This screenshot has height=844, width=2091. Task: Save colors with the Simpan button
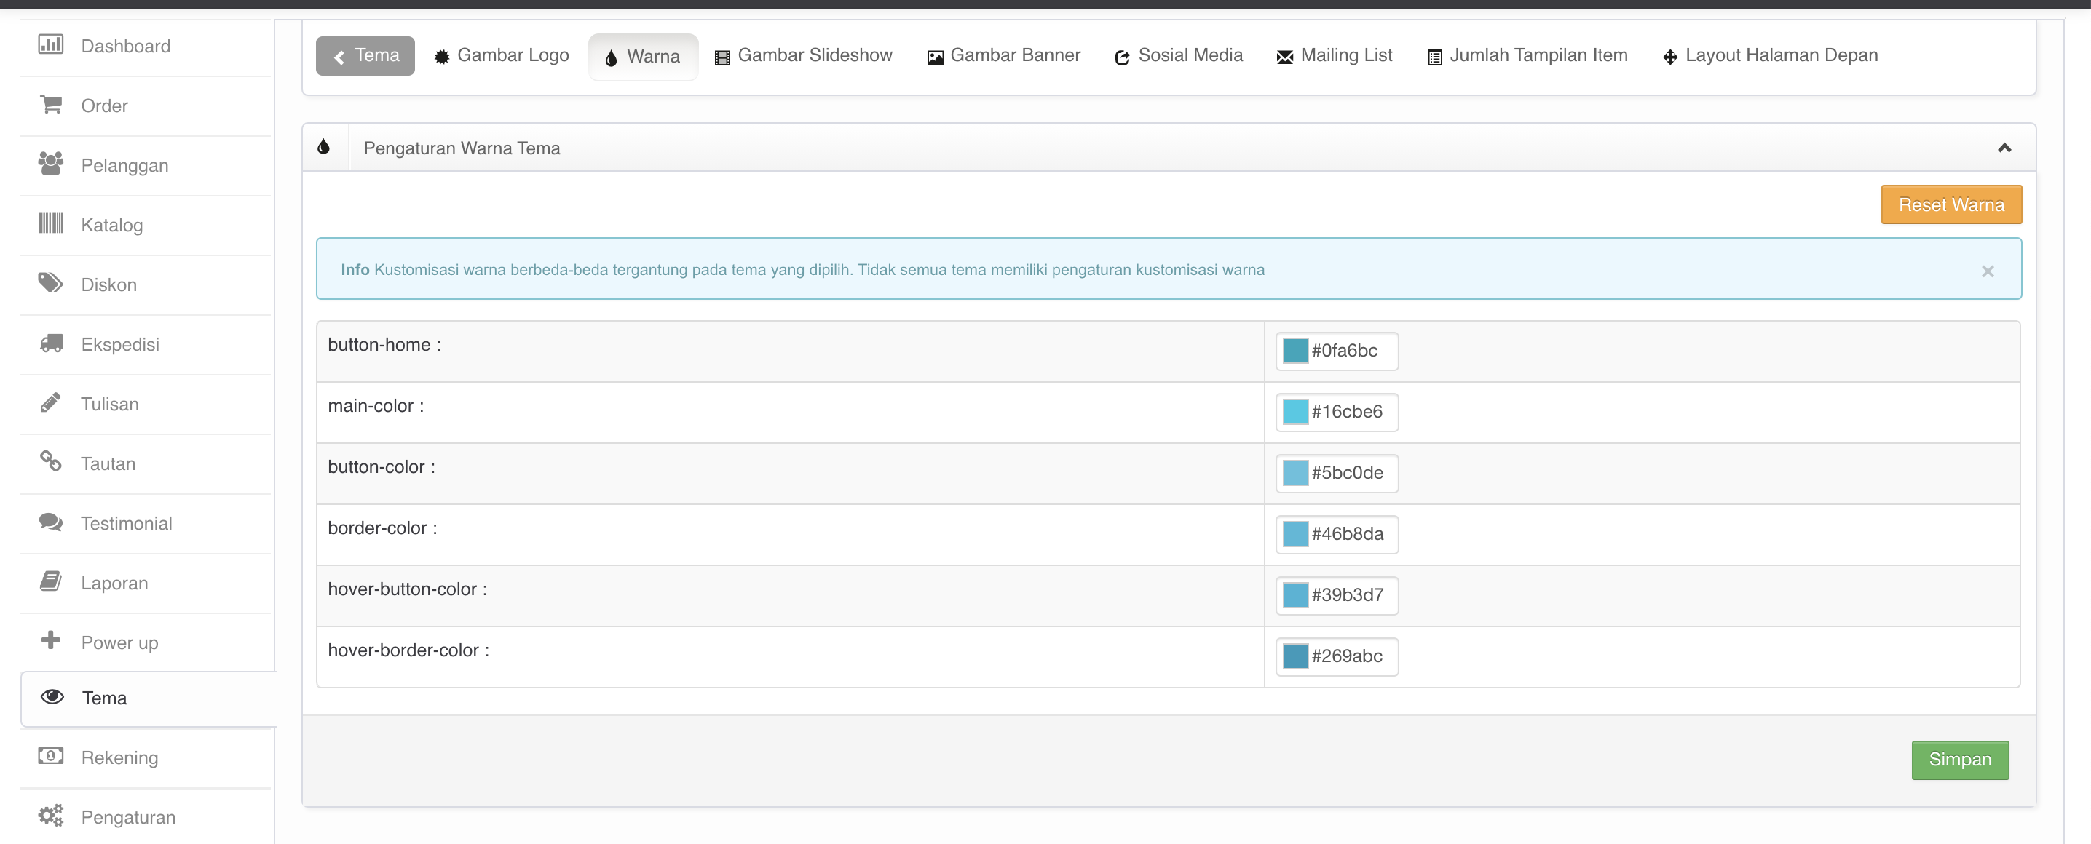click(1959, 760)
